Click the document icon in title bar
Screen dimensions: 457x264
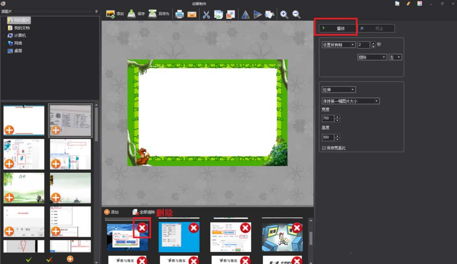[397, 4]
